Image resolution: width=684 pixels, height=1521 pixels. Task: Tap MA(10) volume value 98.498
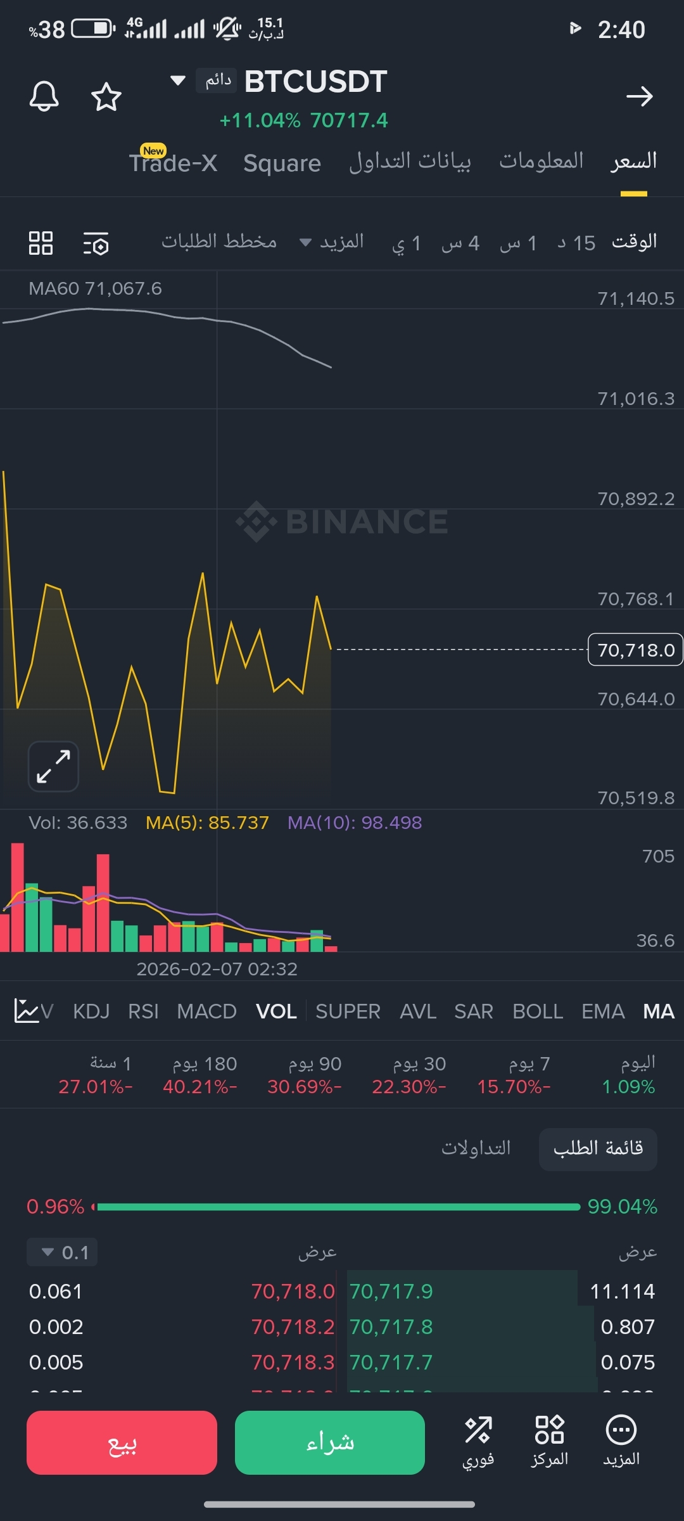pyautogui.click(x=355, y=823)
